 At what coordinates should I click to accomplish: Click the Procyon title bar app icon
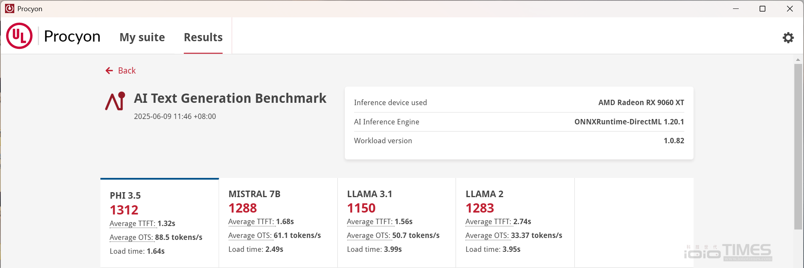pyautogui.click(x=10, y=8)
